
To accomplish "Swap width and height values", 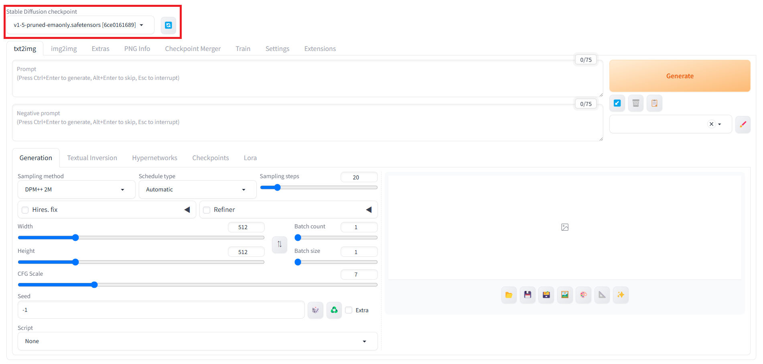I will click(x=280, y=244).
